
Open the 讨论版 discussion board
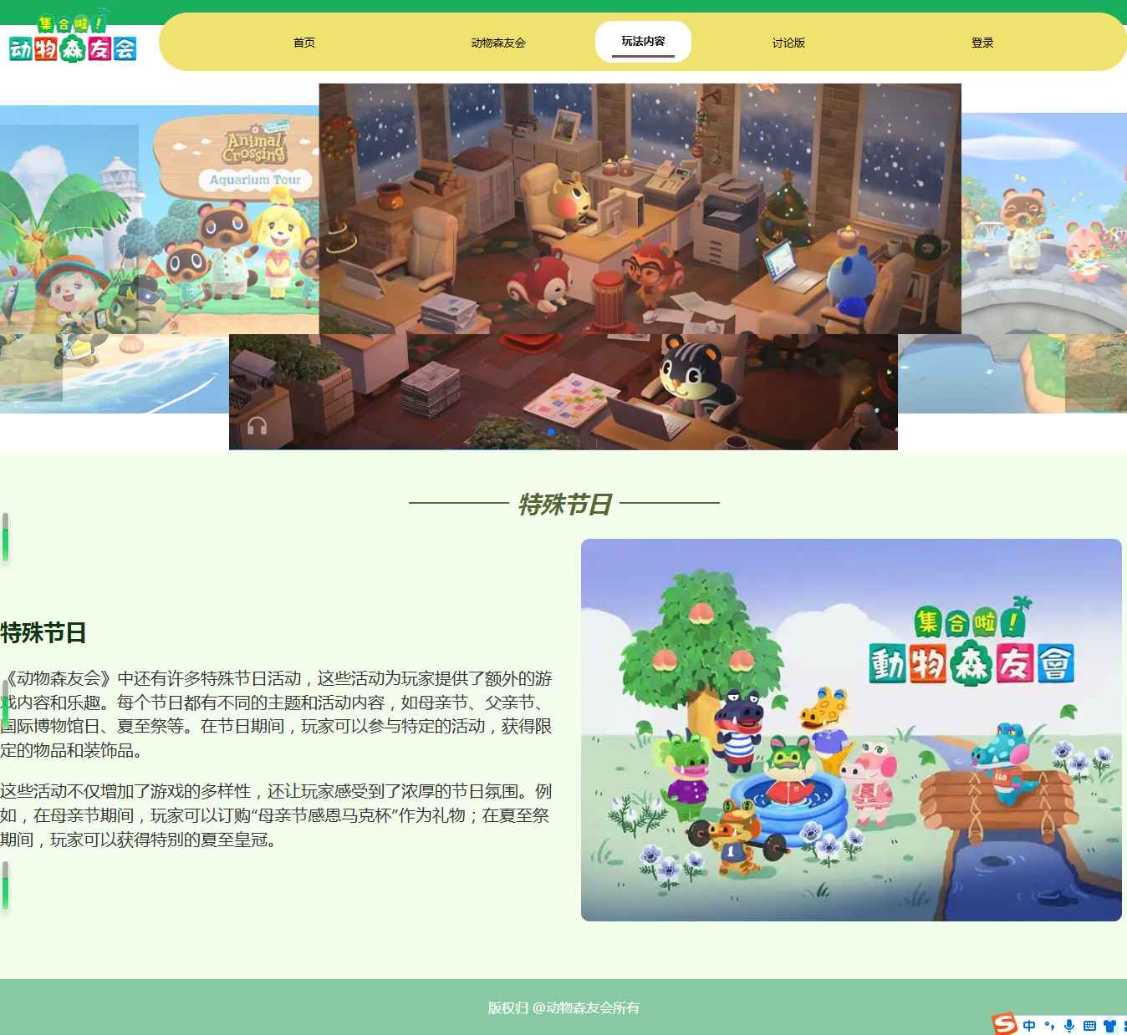click(x=788, y=43)
